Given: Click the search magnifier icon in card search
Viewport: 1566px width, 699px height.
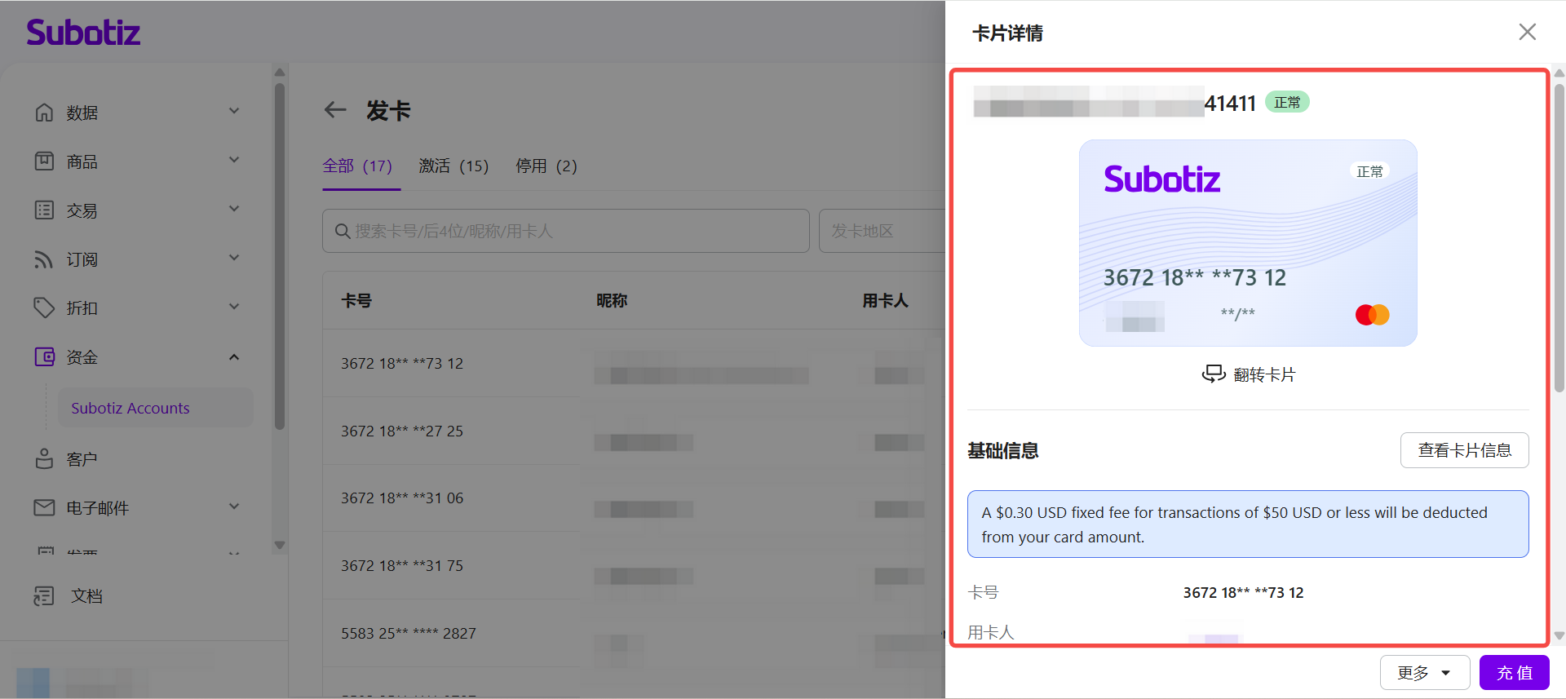Looking at the screenshot, I should pyautogui.click(x=343, y=231).
